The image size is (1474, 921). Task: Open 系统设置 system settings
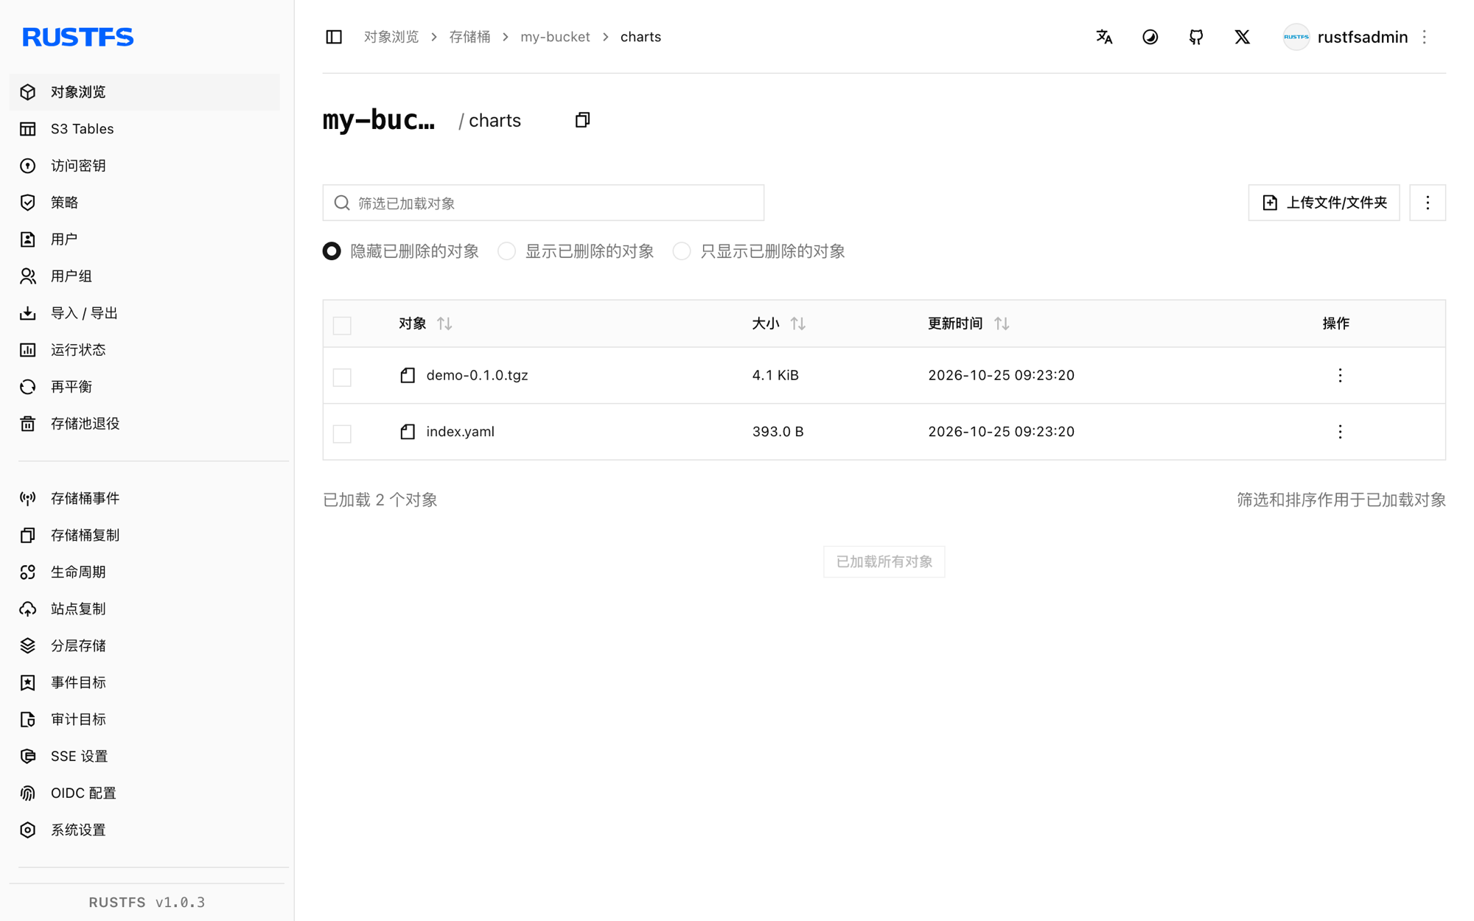(144, 830)
